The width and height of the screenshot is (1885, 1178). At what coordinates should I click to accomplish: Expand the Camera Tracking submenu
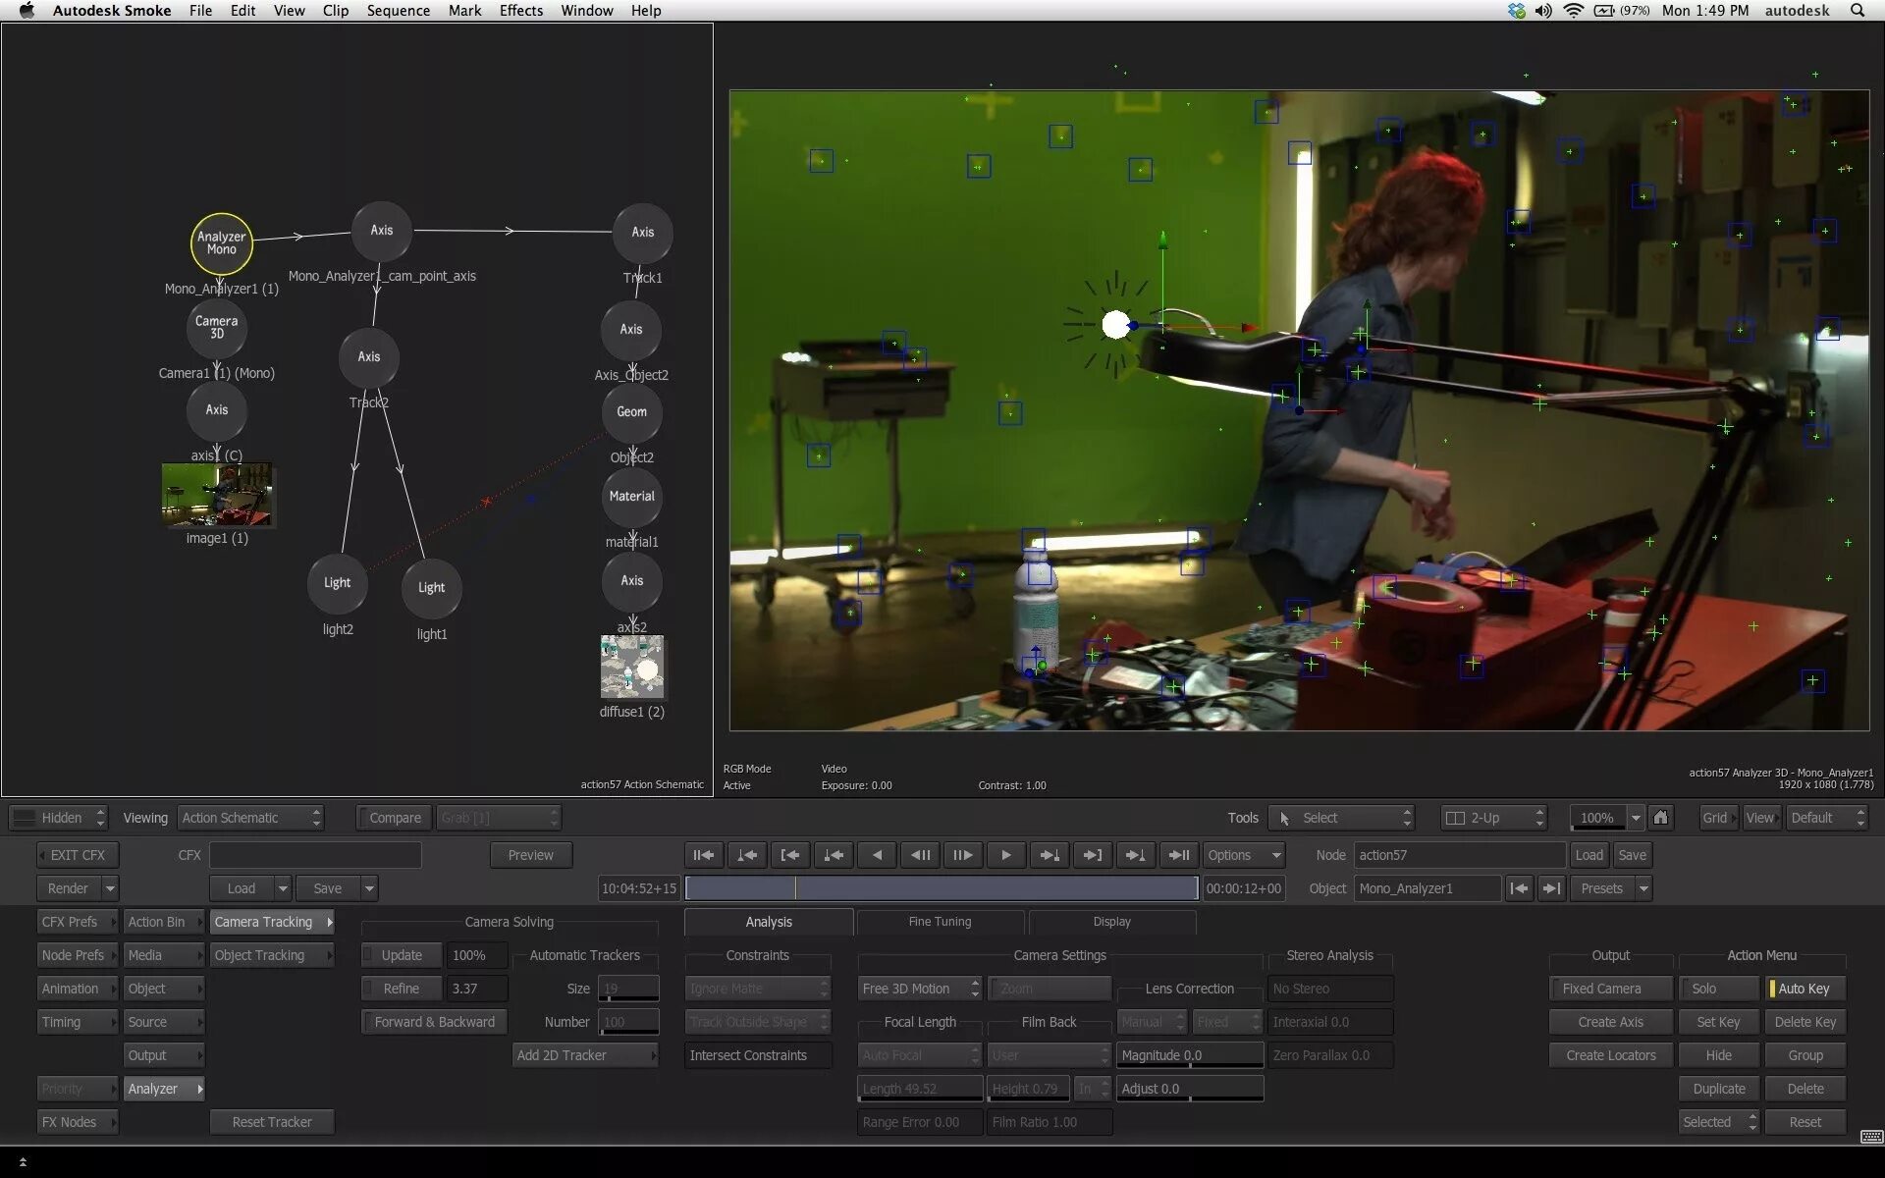329,922
